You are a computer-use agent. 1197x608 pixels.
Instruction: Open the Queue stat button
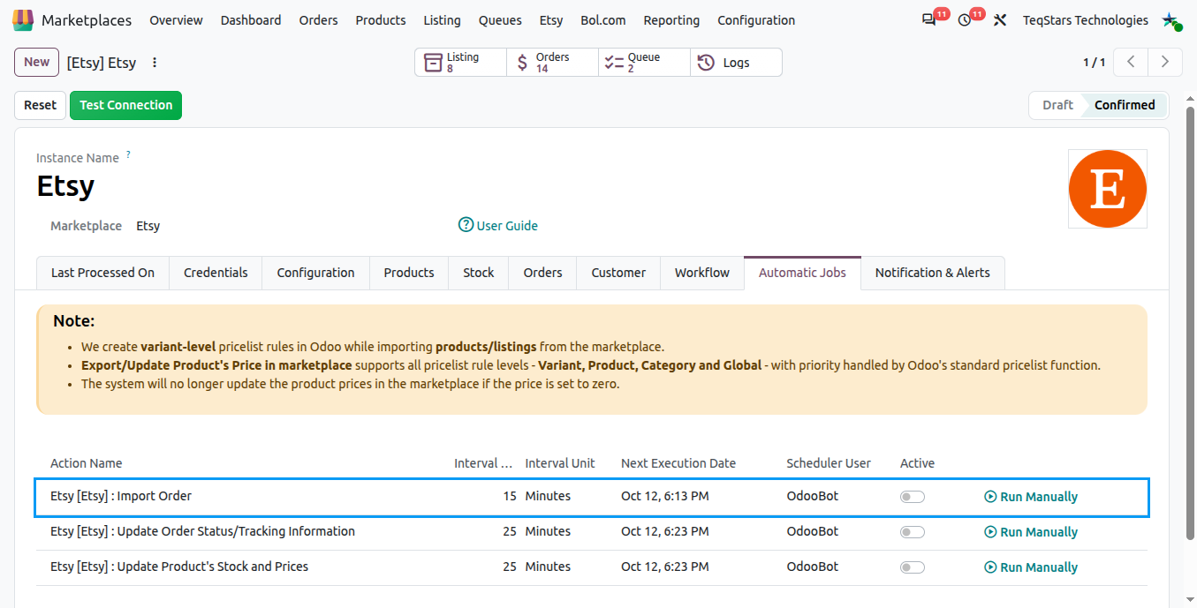pyautogui.click(x=644, y=63)
